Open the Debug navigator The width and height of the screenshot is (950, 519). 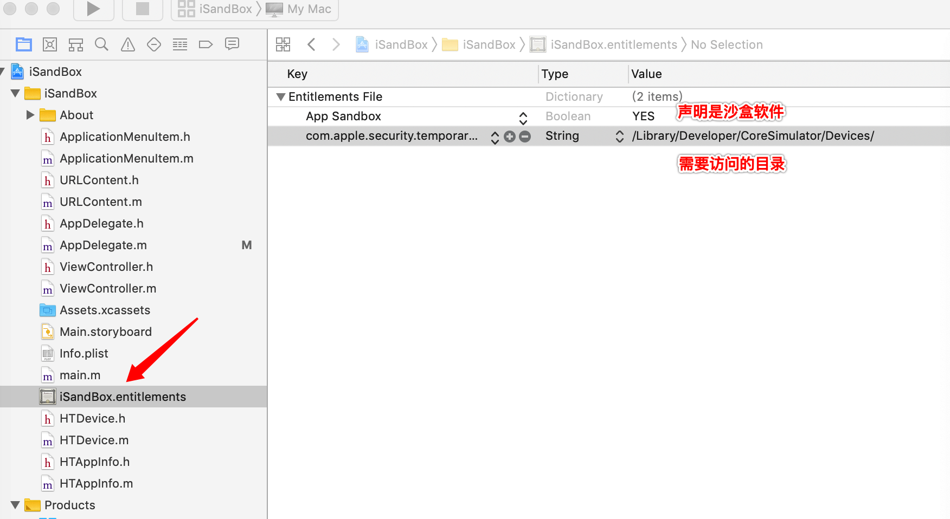pos(180,44)
